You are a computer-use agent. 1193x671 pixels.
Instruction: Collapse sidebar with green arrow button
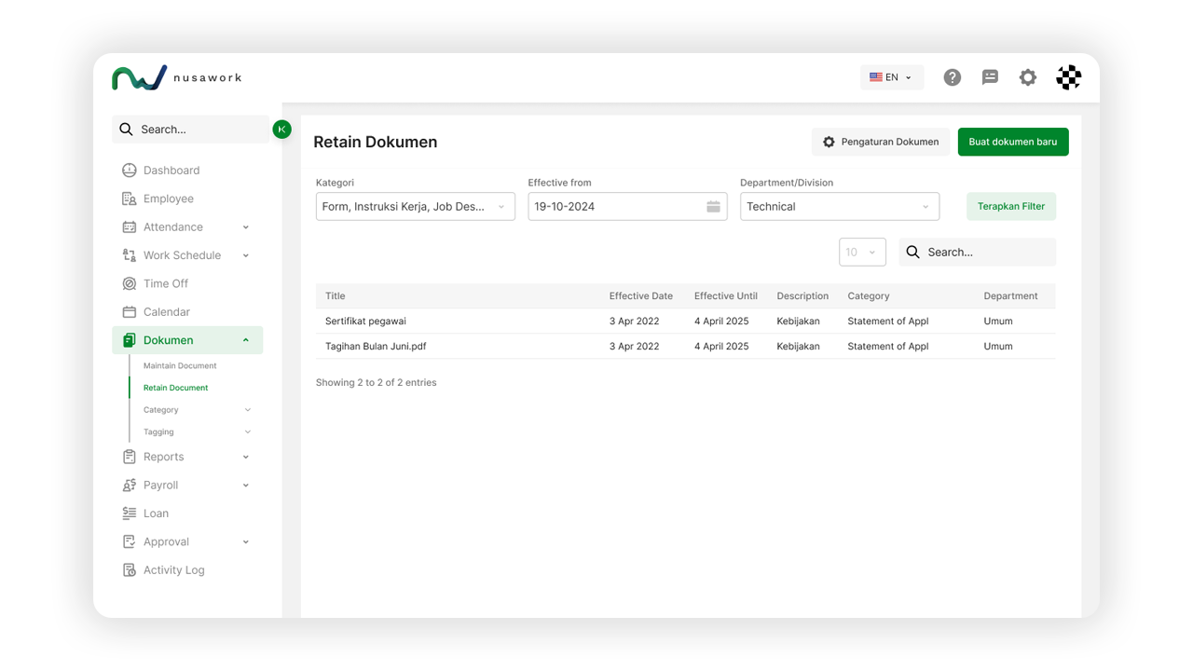pos(281,130)
